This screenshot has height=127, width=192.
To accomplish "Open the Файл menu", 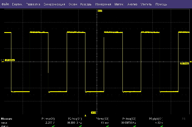I will tap(5, 5).
